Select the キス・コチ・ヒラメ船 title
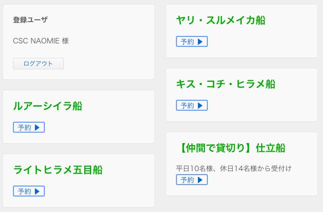 tap(226, 84)
